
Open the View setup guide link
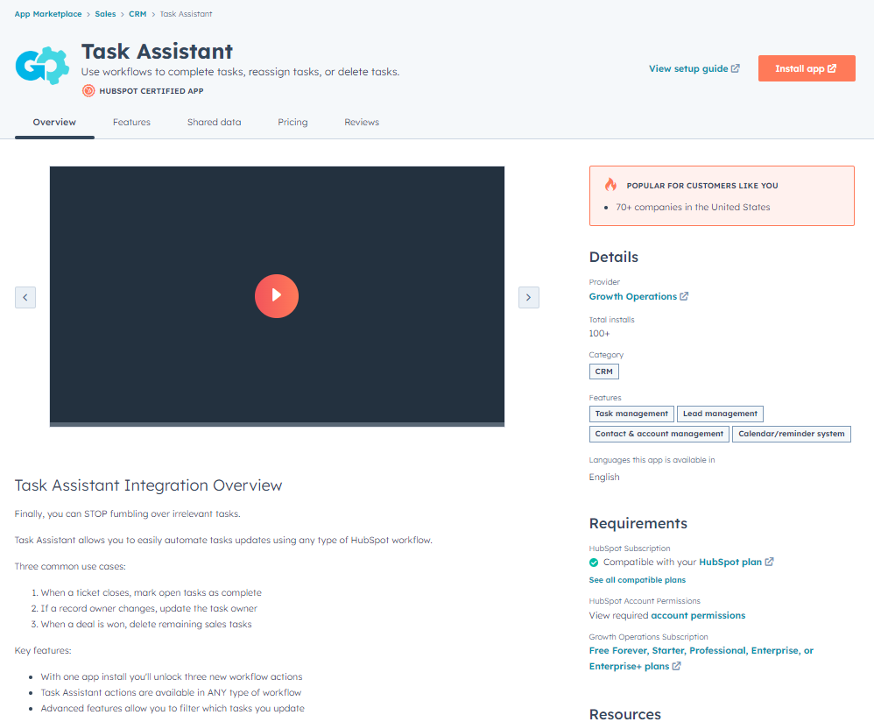tap(688, 68)
